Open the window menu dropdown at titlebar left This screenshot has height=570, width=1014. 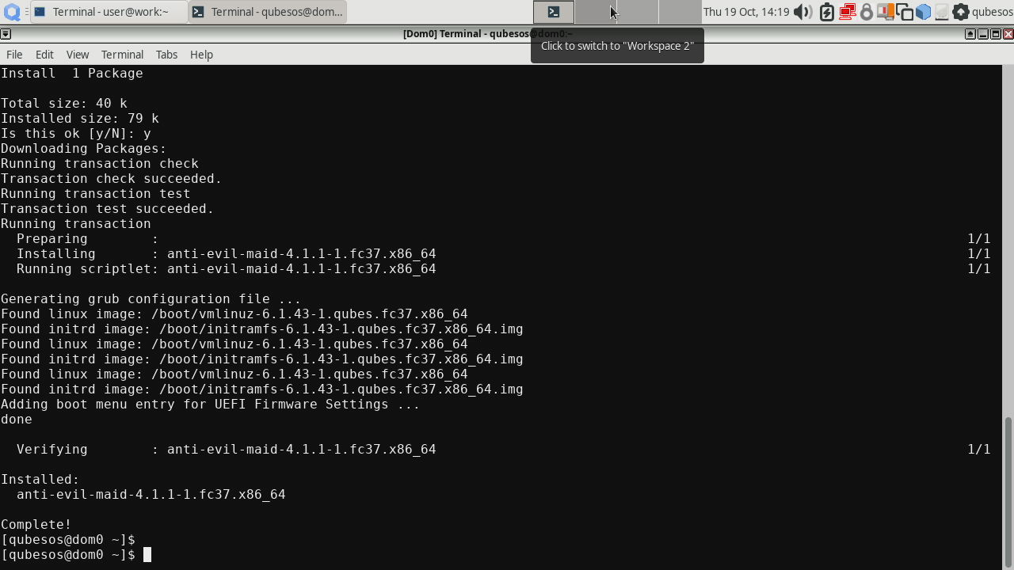coord(6,34)
